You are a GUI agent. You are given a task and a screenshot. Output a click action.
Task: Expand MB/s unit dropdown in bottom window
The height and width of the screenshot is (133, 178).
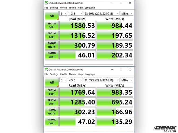(126, 80)
